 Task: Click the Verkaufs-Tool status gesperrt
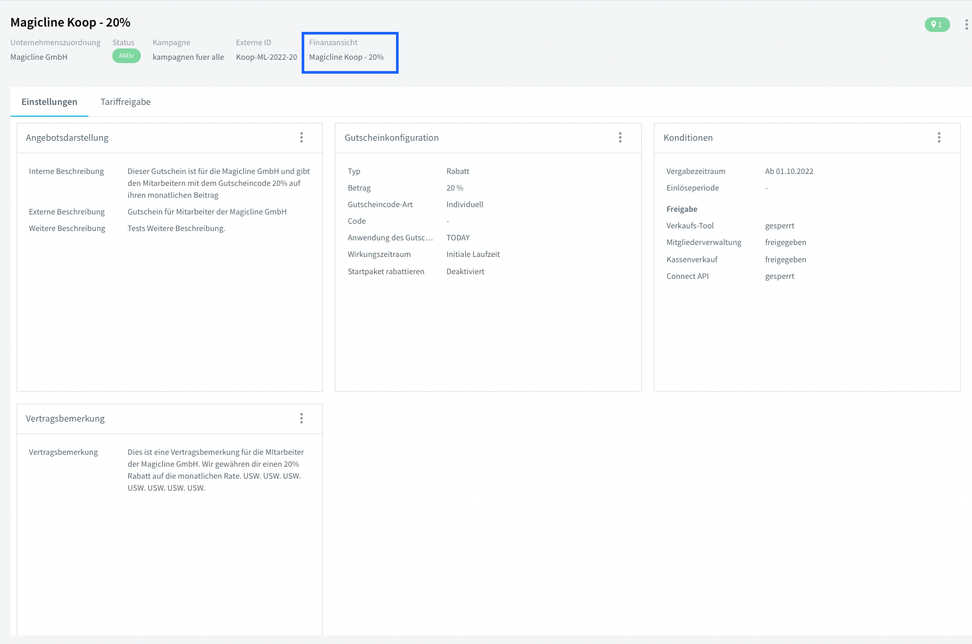780,226
